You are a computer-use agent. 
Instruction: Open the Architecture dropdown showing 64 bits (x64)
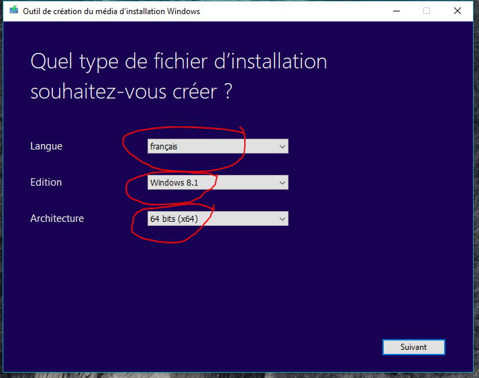point(217,218)
